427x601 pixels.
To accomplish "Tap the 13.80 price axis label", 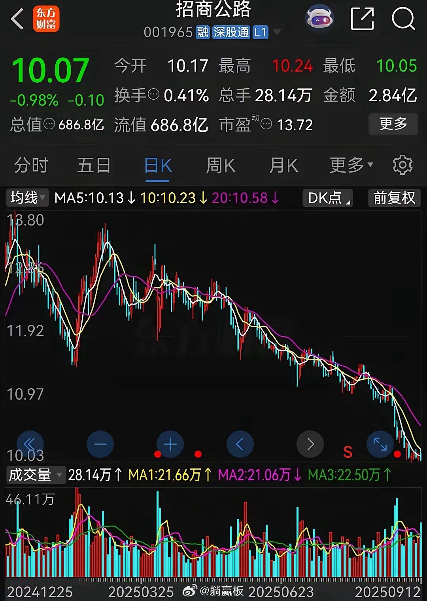I will [x=25, y=220].
